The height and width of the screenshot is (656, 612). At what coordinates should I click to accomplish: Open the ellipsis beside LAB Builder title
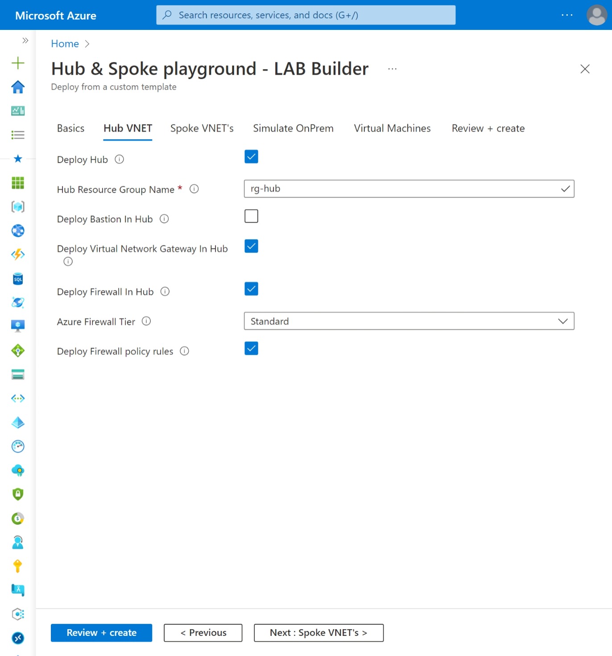(393, 69)
